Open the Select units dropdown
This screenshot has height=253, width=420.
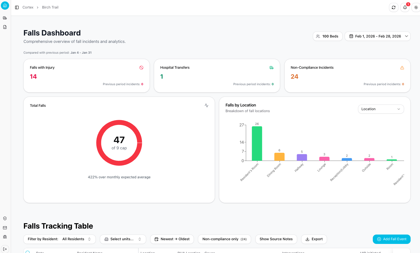[x=123, y=239]
